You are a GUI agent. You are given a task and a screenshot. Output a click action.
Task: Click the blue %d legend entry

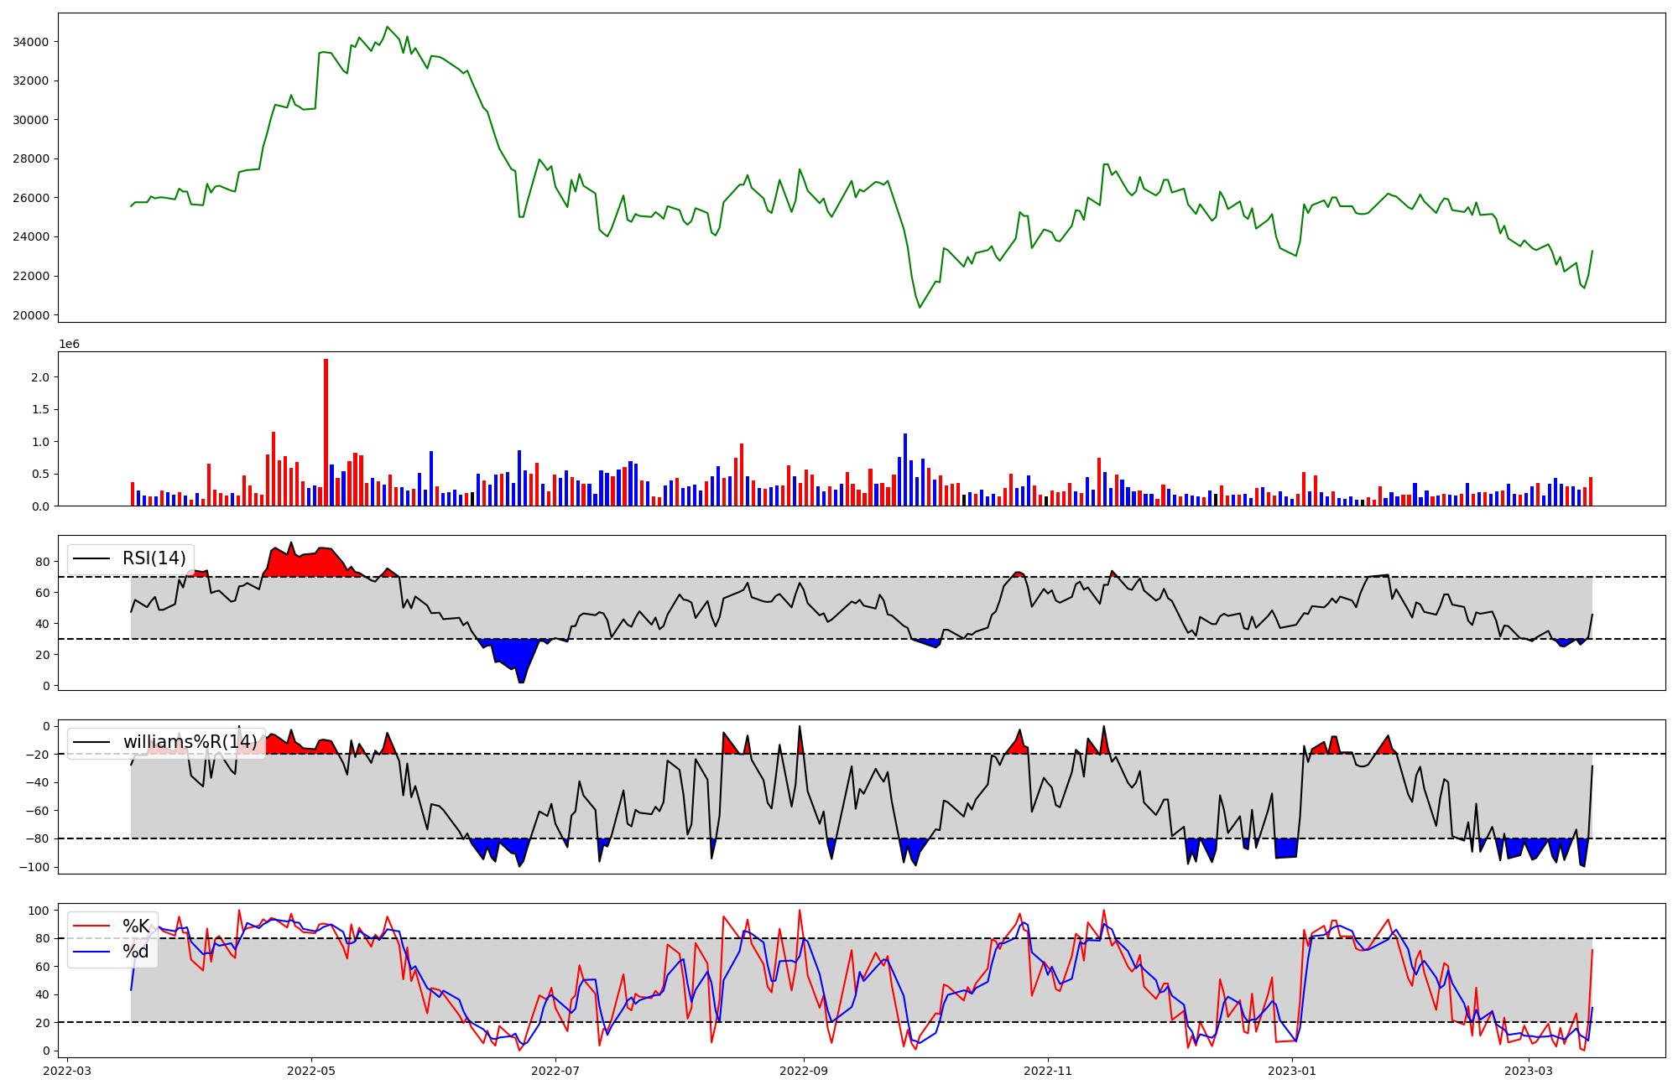click(136, 952)
